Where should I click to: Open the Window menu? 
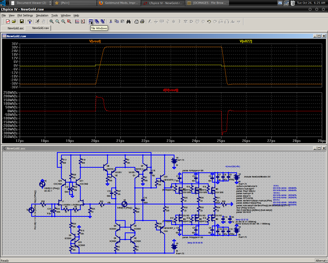(x=66, y=15)
